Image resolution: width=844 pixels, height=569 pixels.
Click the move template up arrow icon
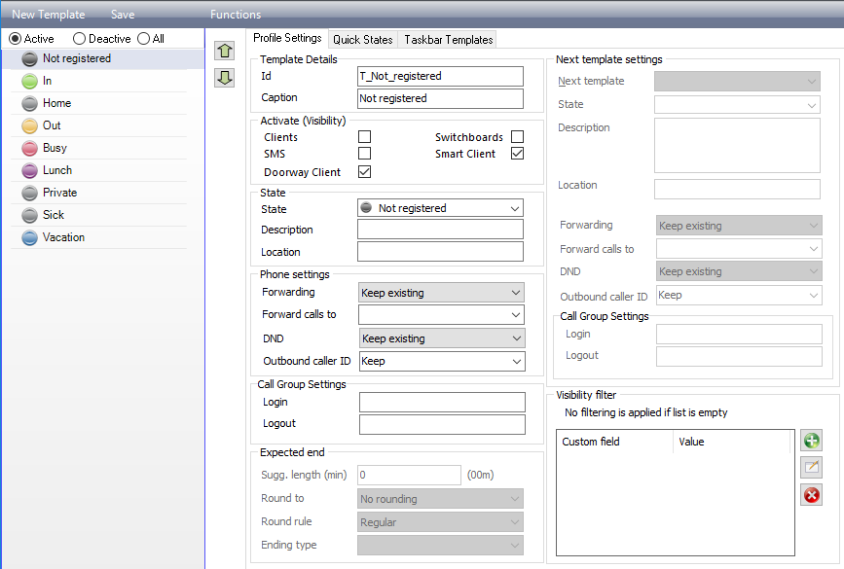(x=225, y=51)
